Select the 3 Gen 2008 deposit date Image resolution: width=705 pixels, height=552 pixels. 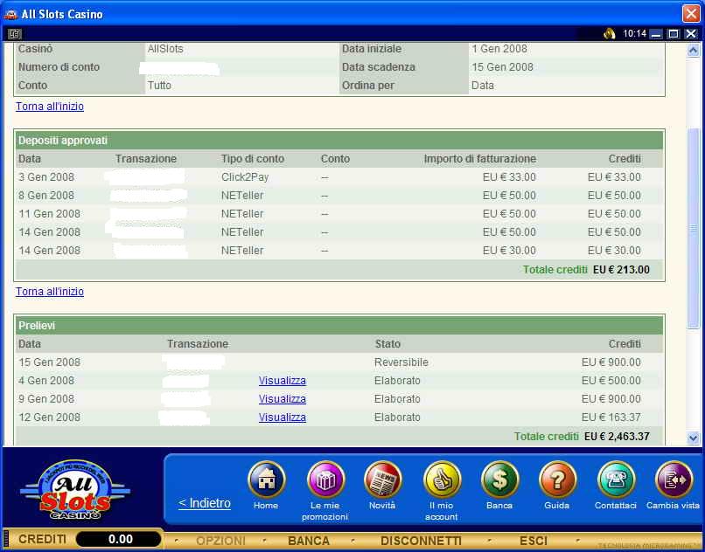[46, 177]
